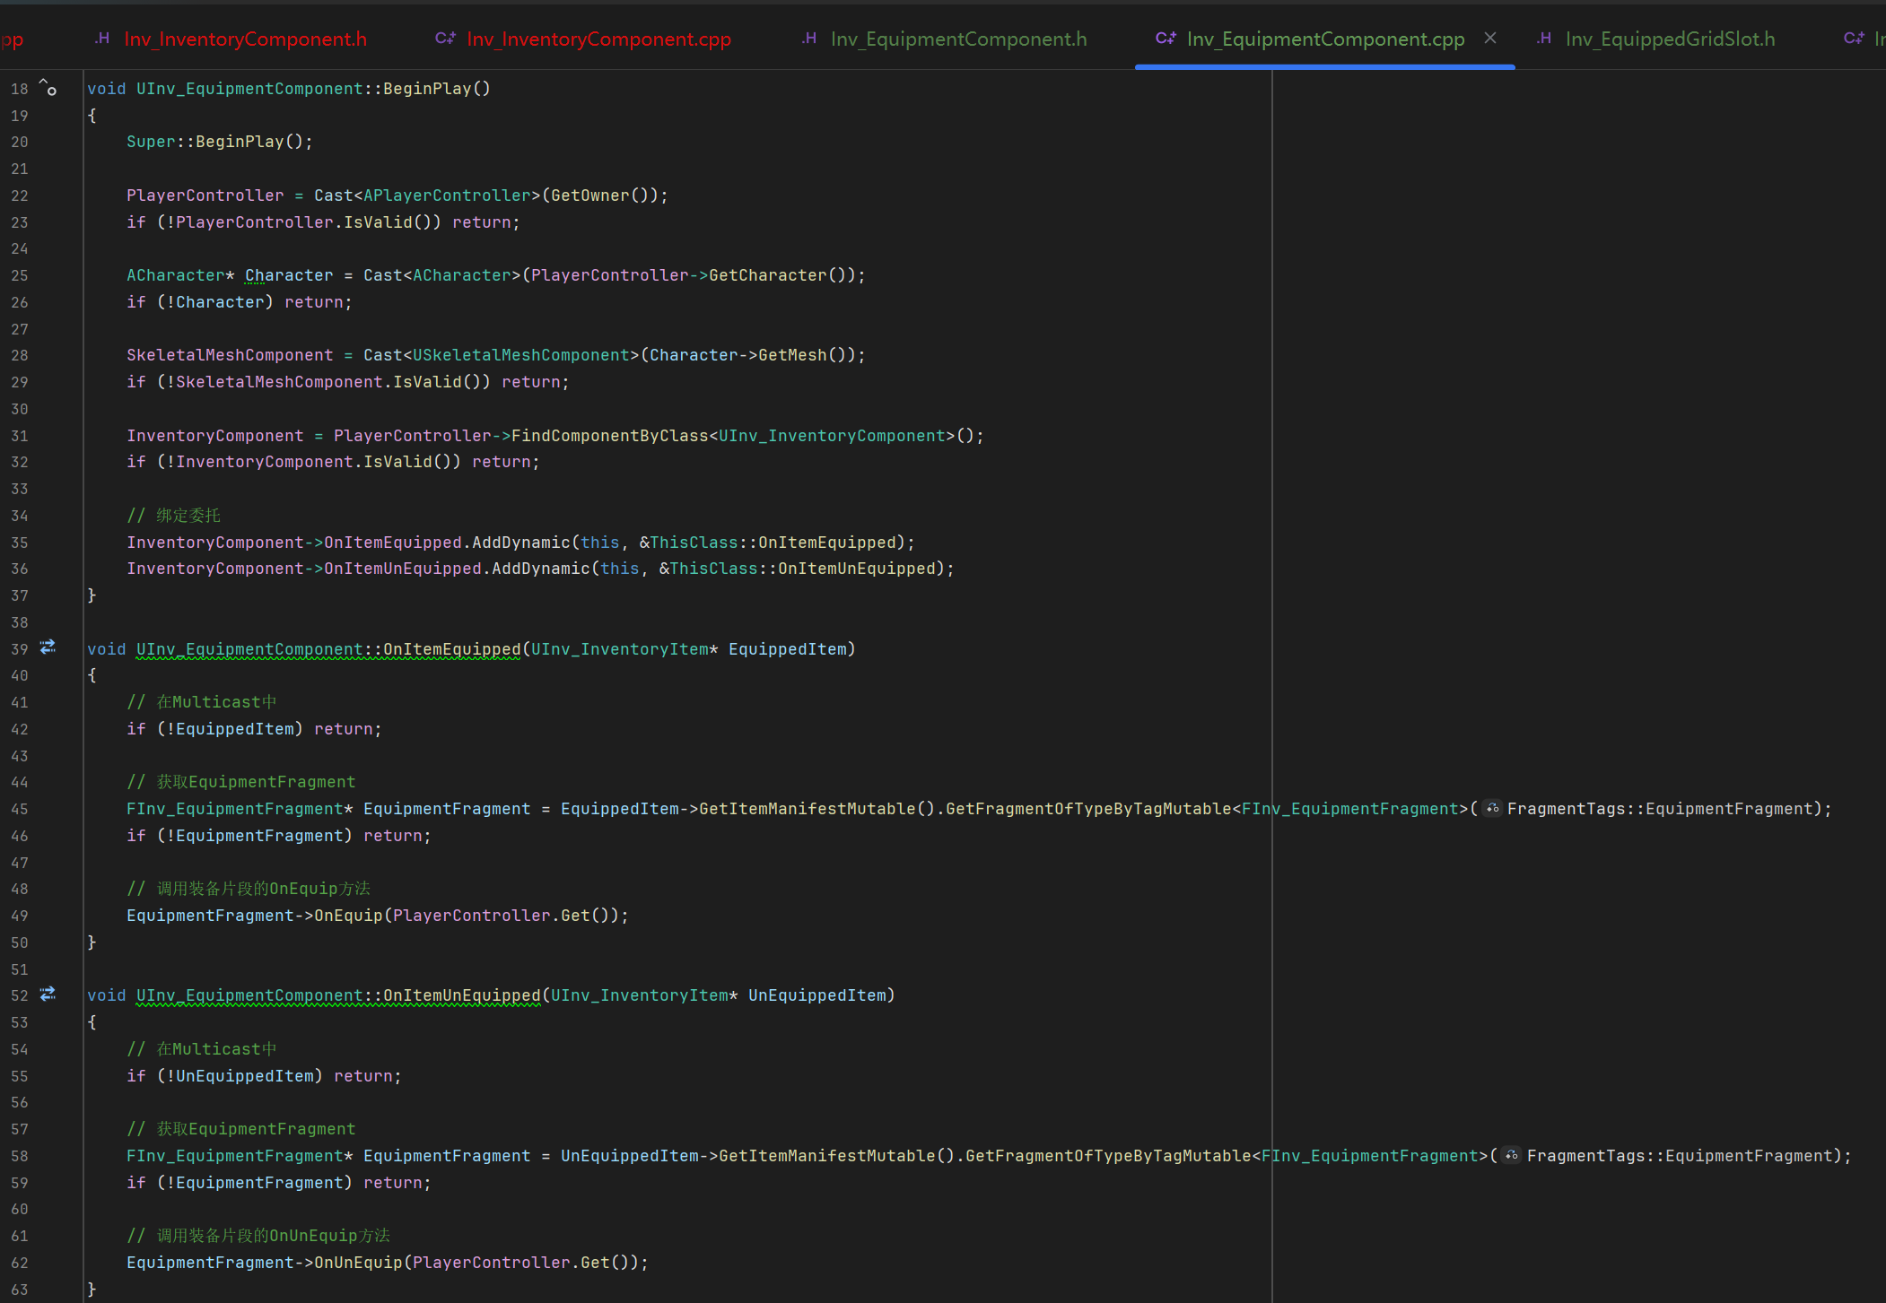The width and height of the screenshot is (1886, 1303).
Task: Click the OnItemEquipped function name on line 39
Action: click(x=451, y=649)
